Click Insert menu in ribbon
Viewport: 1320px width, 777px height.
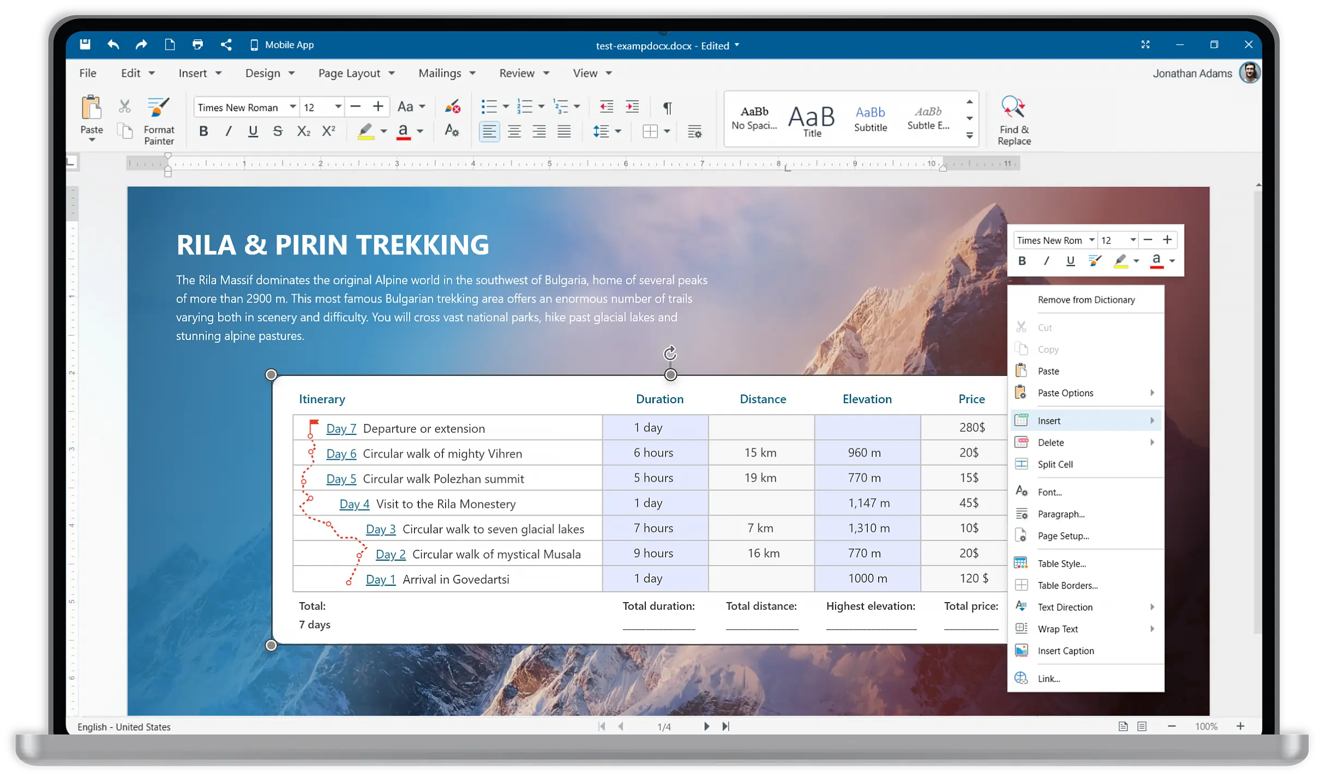coord(200,73)
